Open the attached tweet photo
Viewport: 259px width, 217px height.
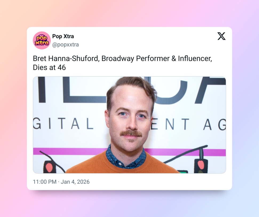point(129,125)
